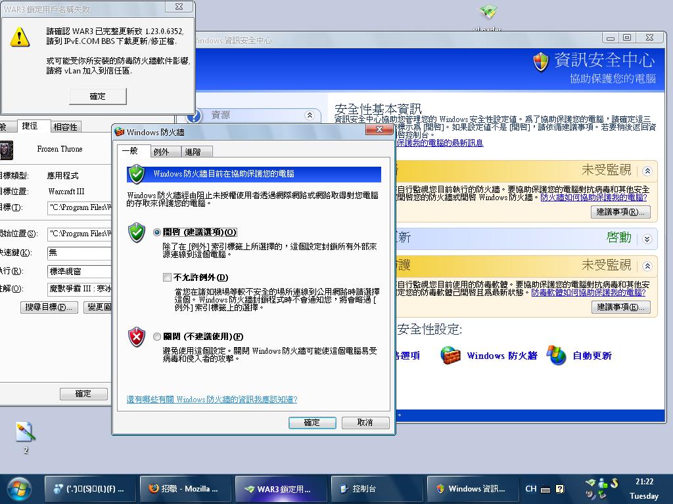Click the shield icon in the blue firewall status banner

[137, 173]
